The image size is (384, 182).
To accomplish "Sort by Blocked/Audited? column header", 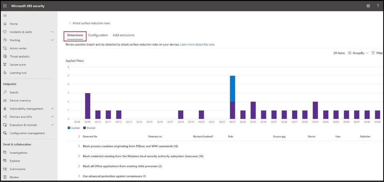I will [x=203, y=137].
